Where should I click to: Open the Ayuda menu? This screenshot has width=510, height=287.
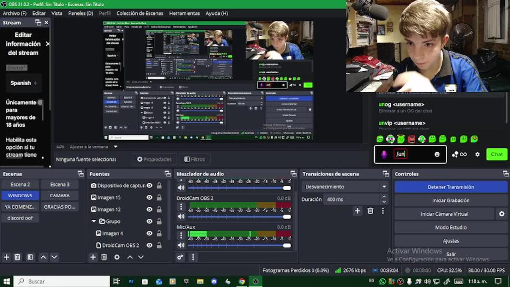click(x=217, y=13)
